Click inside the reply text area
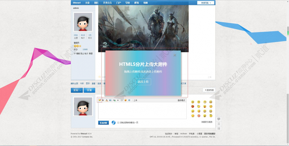Viewport: 289px width, 146px height. coord(142,110)
